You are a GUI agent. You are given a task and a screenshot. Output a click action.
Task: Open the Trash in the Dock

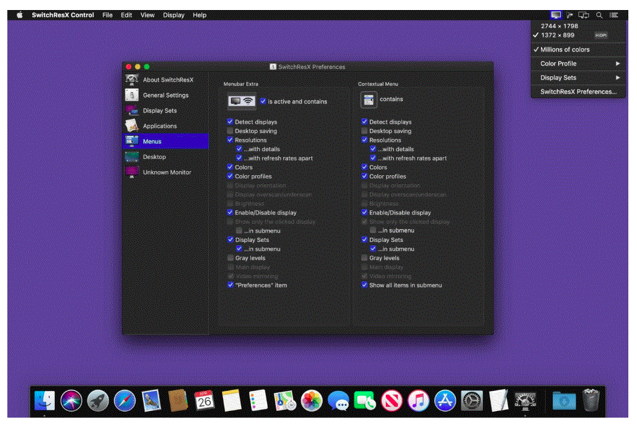(591, 400)
